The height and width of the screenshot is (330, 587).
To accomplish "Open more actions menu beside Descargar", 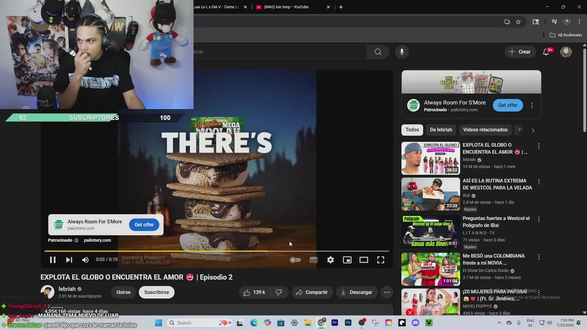I will click(387, 292).
